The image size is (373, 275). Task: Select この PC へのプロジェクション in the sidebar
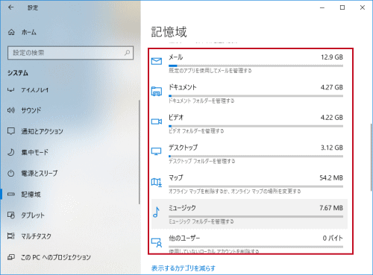pos(56,257)
